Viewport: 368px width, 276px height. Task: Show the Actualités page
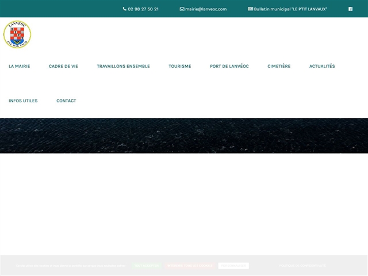321,66
